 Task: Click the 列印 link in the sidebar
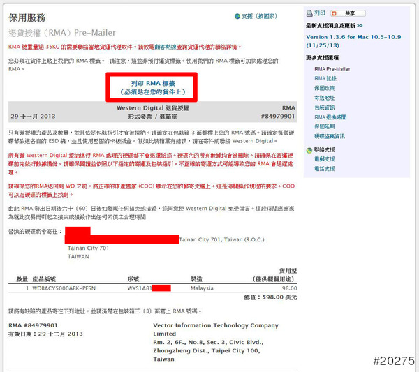(320, 13)
